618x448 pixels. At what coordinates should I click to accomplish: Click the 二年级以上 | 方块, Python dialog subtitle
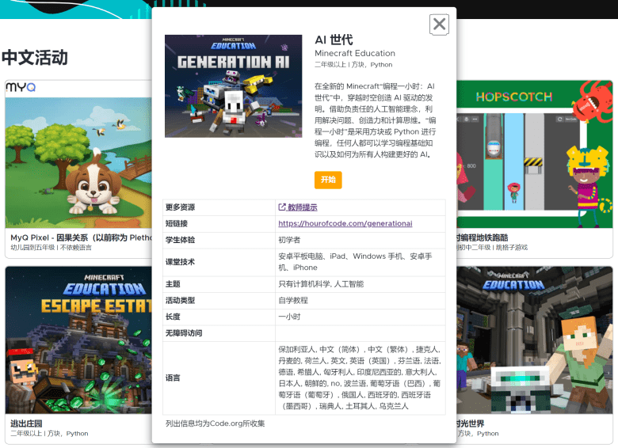353,65
